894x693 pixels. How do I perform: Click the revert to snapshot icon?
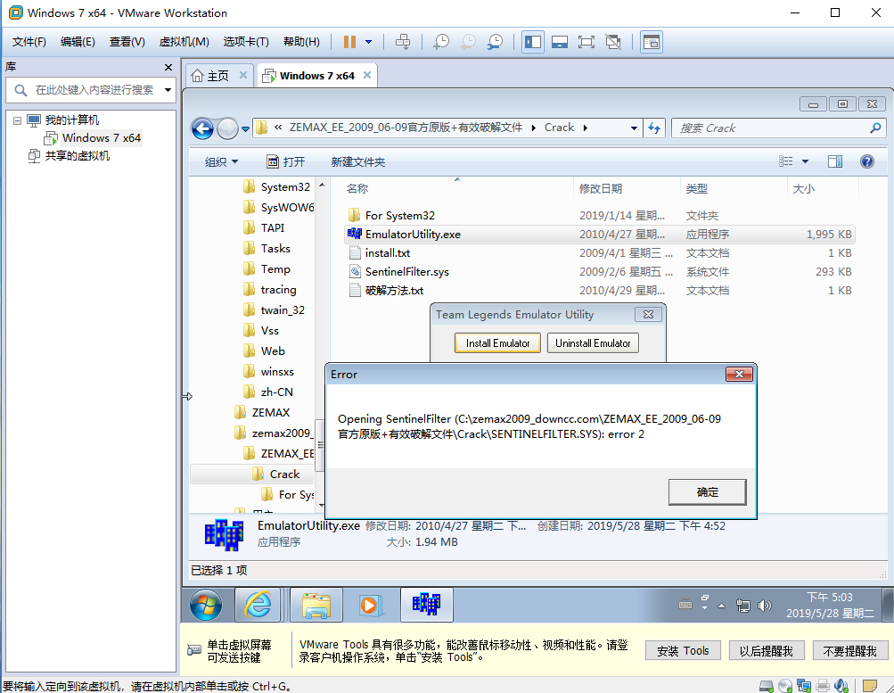(468, 42)
